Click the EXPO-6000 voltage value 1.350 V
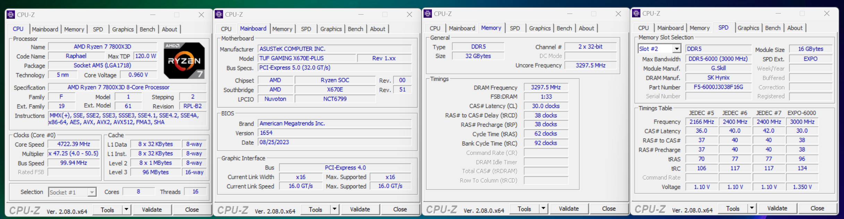 coord(802,187)
